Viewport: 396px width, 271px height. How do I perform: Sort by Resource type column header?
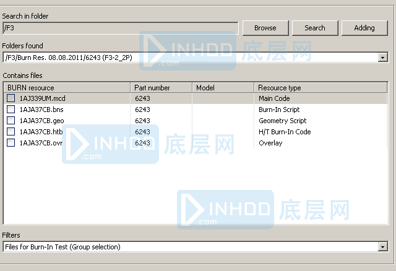pyautogui.click(x=321, y=88)
